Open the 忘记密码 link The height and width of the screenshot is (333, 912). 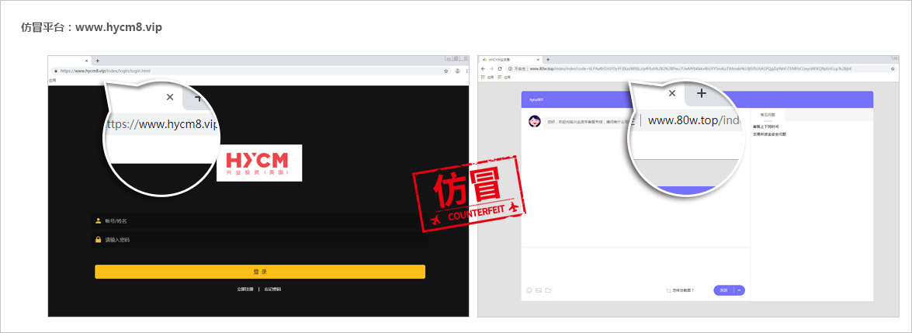tap(272, 289)
